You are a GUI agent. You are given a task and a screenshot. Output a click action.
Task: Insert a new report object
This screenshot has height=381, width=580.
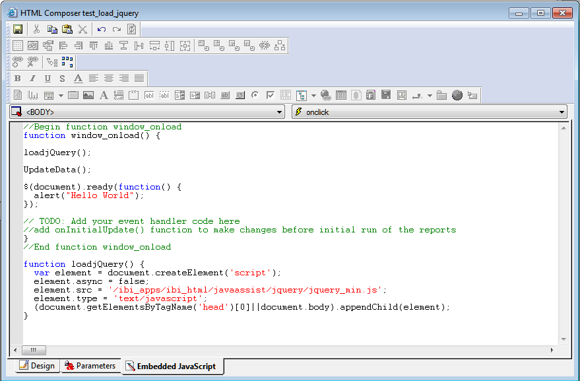point(17,95)
